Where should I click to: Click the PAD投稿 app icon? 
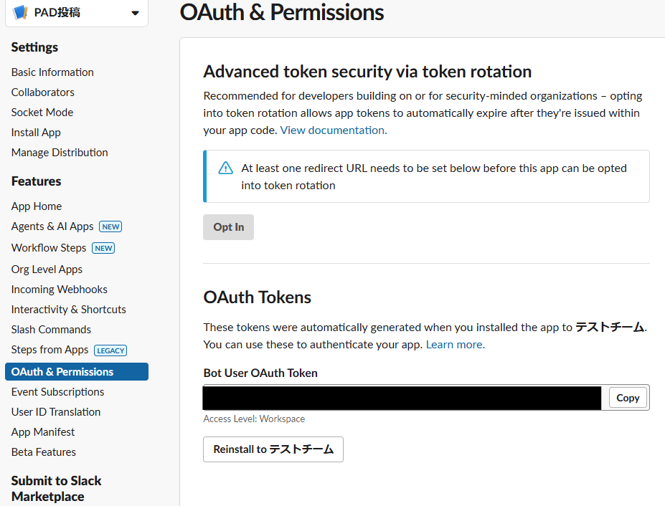(x=20, y=13)
